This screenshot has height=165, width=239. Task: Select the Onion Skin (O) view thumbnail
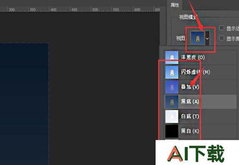click(x=172, y=57)
